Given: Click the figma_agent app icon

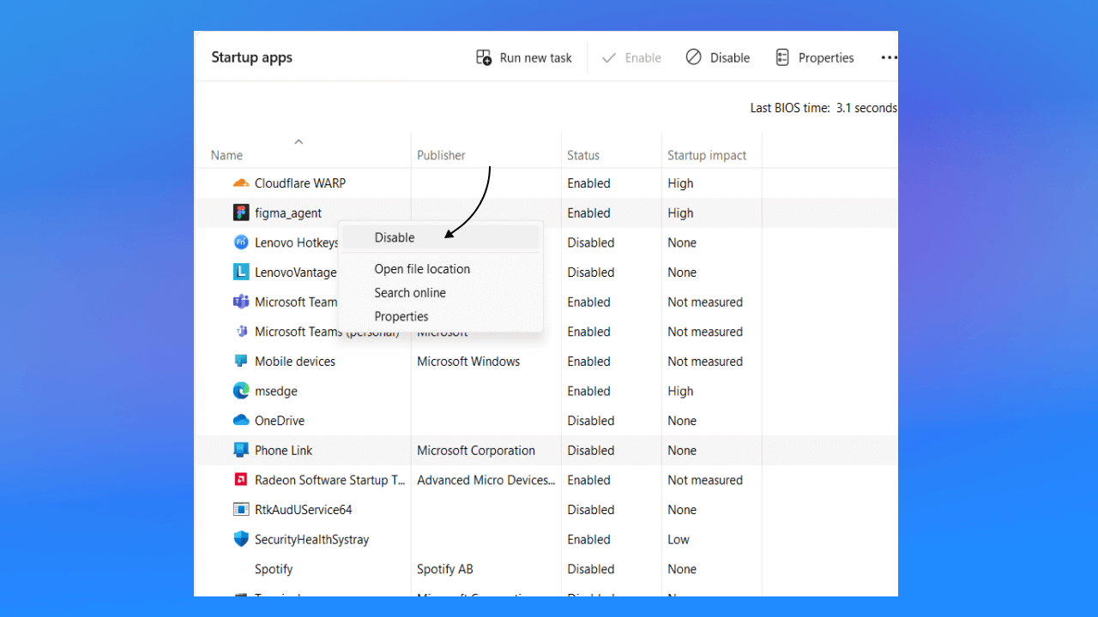Looking at the screenshot, I should coord(241,213).
